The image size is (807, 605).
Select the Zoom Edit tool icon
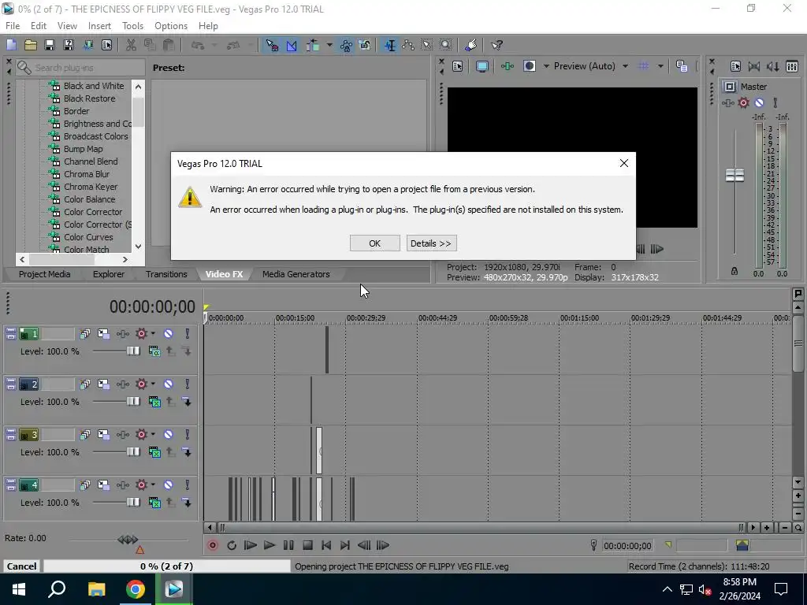click(x=446, y=45)
